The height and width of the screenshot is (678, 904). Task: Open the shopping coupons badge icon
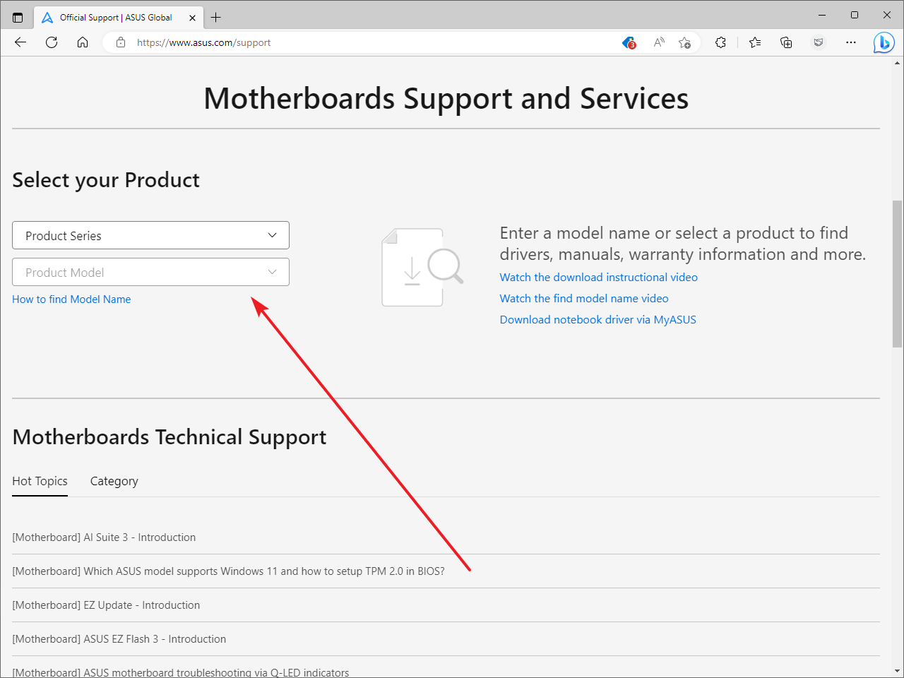(629, 42)
